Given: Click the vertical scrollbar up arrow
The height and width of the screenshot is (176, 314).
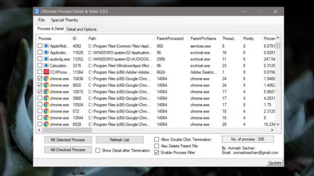Looking at the screenshot, I should coord(278,38).
